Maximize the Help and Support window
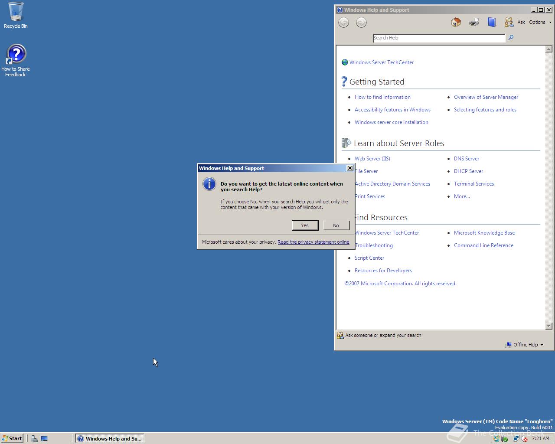 (541, 10)
